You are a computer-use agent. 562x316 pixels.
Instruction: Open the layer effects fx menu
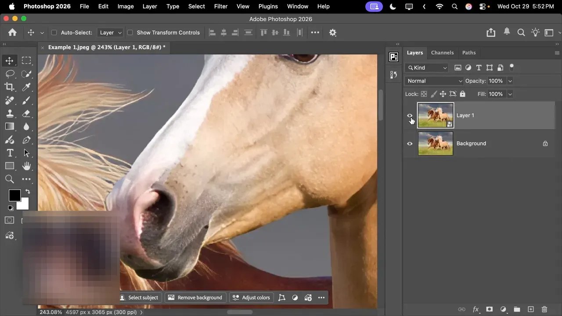(476, 309)
